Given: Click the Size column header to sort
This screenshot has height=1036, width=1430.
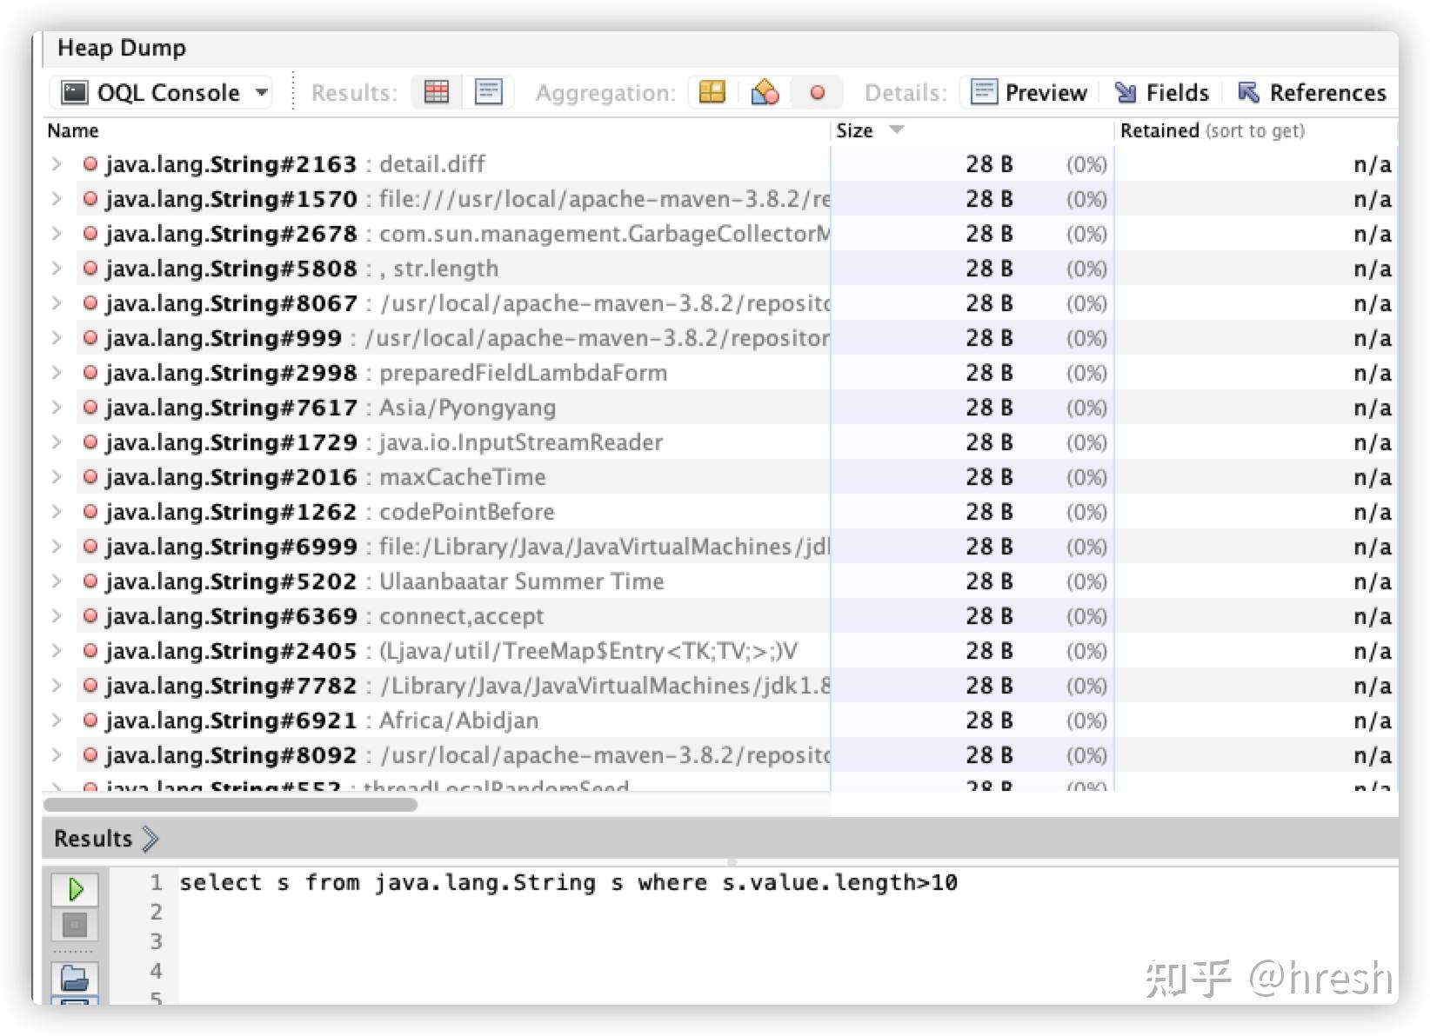Looking at the screenshot, I should point(857,130).
